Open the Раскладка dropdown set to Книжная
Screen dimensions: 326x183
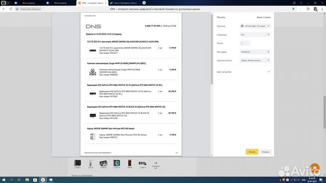(255, 52)
